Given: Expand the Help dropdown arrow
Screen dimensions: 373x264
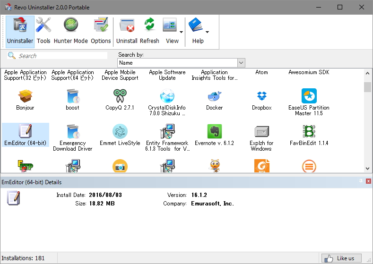Looking at the screenshot, I should 207,32.
